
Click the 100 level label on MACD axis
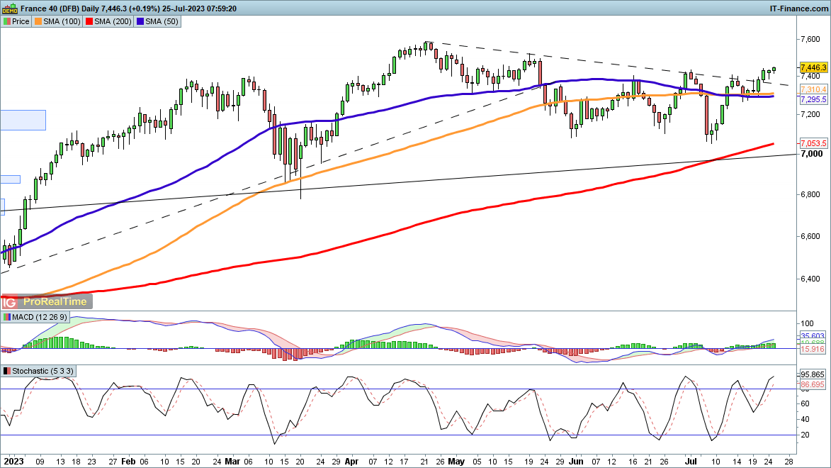click(807, 323)
